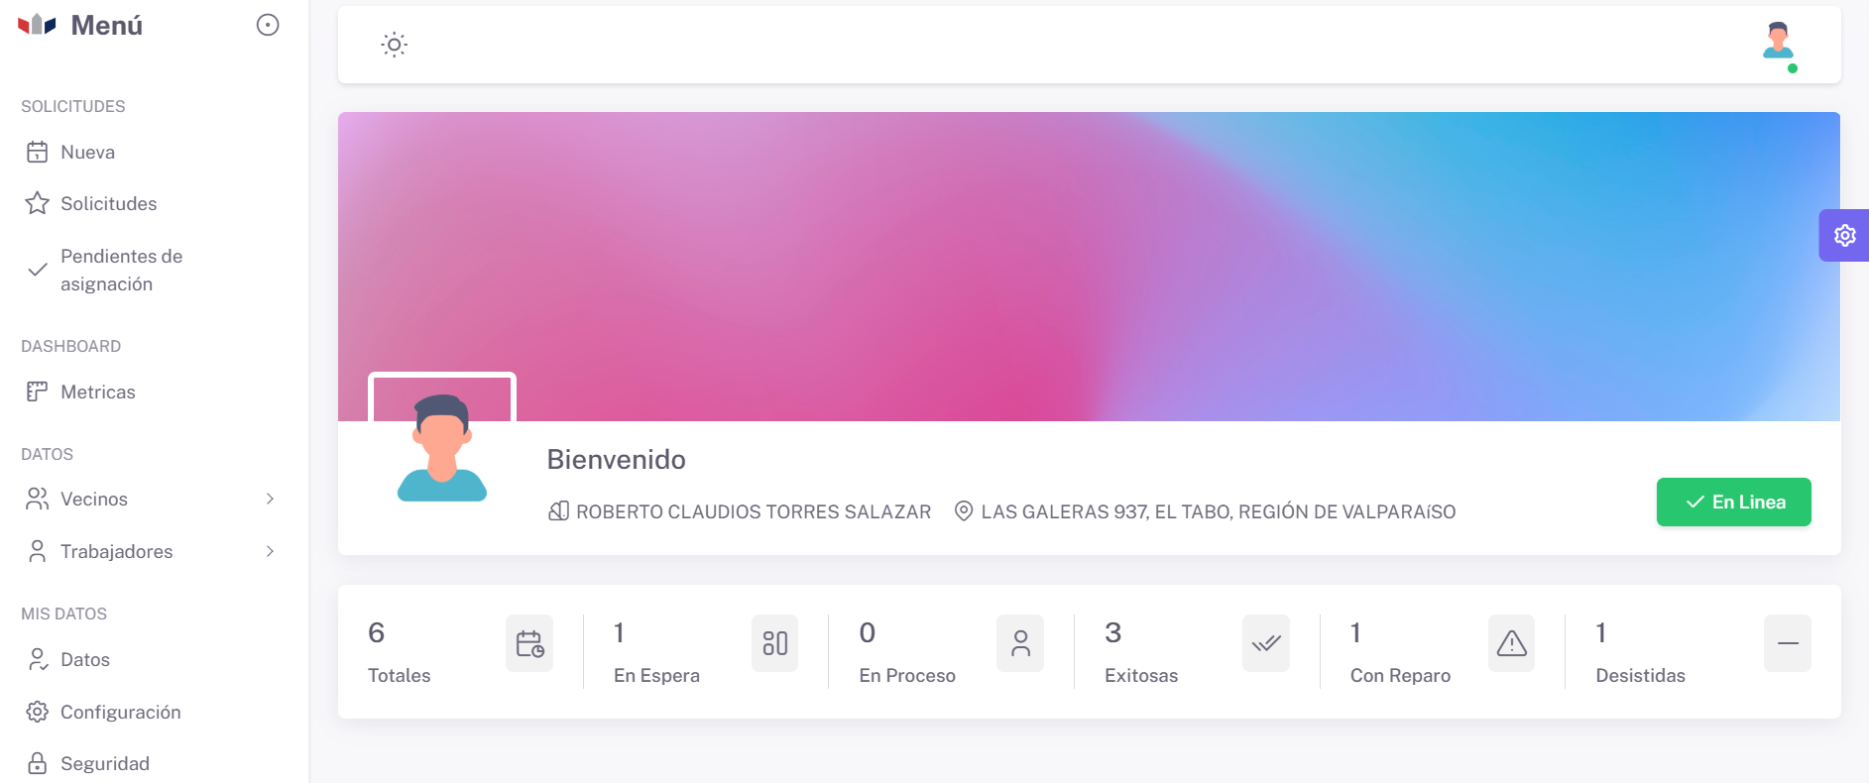Click the En Proceso person icon

[x=1020, y=643]
